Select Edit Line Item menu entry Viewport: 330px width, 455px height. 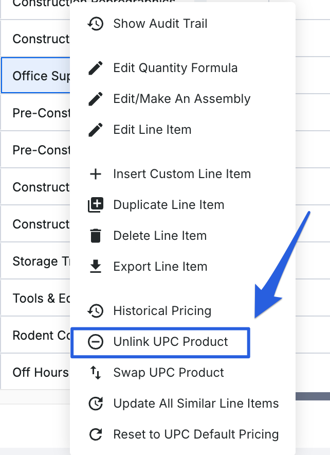point(152,130)
